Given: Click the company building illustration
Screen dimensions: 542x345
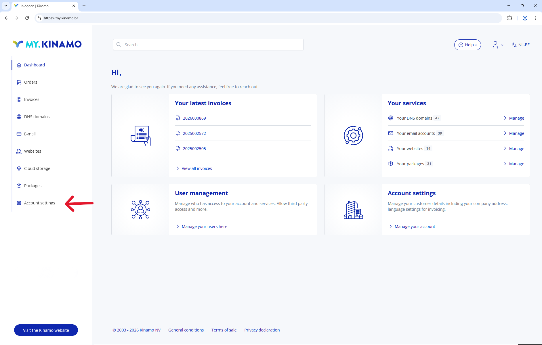Looking at the screenshot, I should (353, 210).
